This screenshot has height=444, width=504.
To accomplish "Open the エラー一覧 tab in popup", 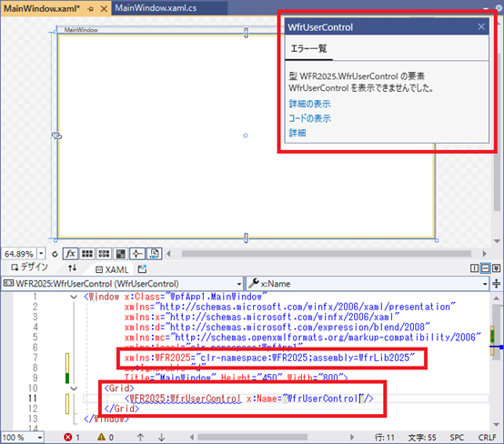I will 309,49.
